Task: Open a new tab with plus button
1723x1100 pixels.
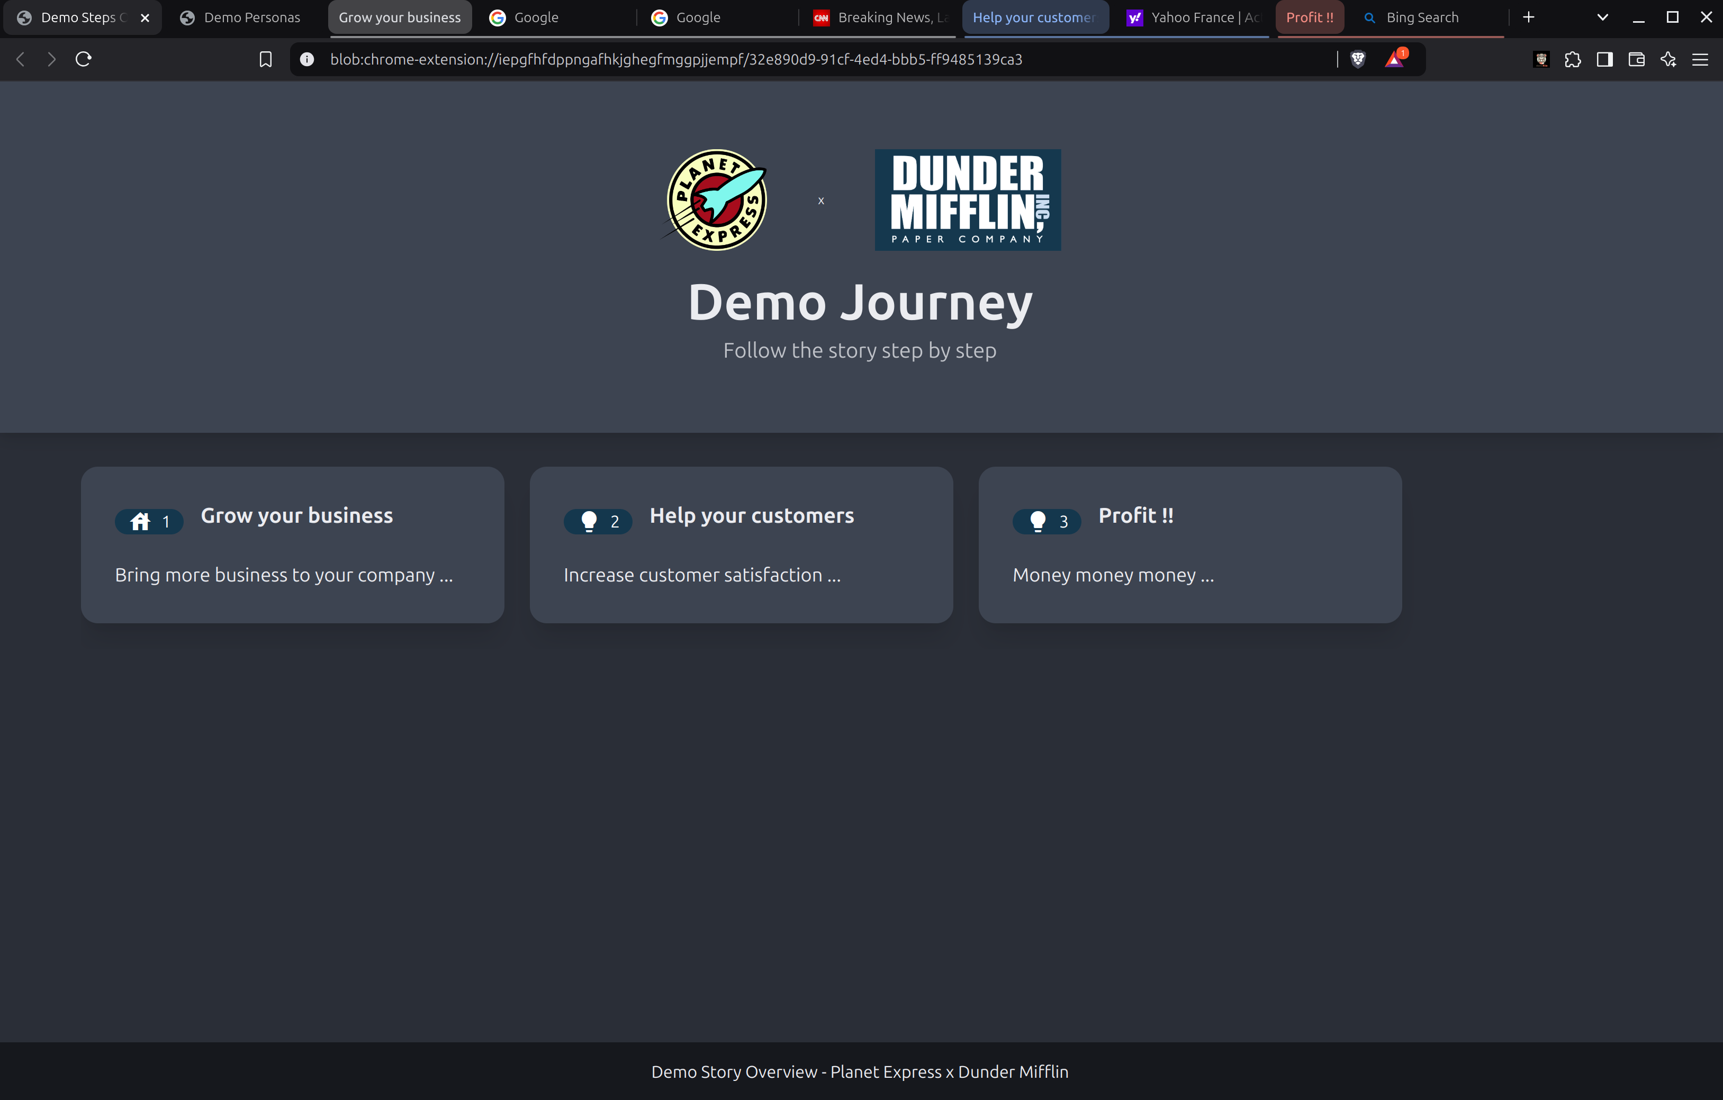Action: click(x=1528, y=17)
